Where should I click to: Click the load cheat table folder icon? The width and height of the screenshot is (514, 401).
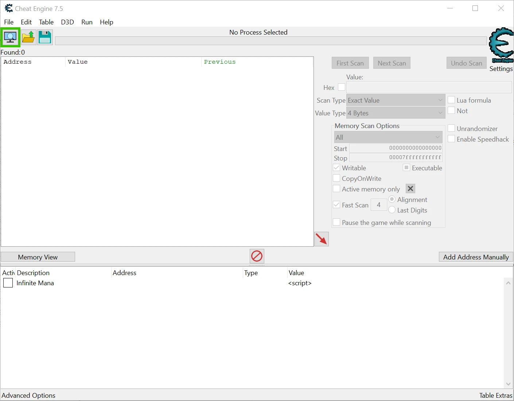click(x=28, y=37)
